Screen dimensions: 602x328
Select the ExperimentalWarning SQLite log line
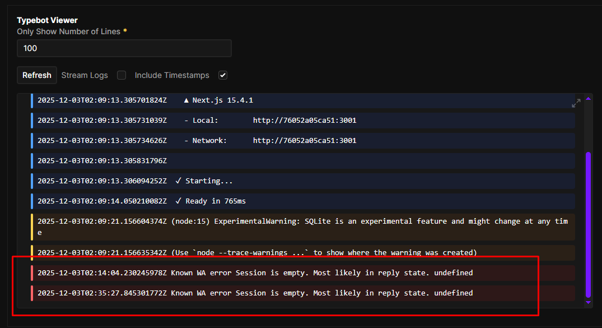coord(303,227)
